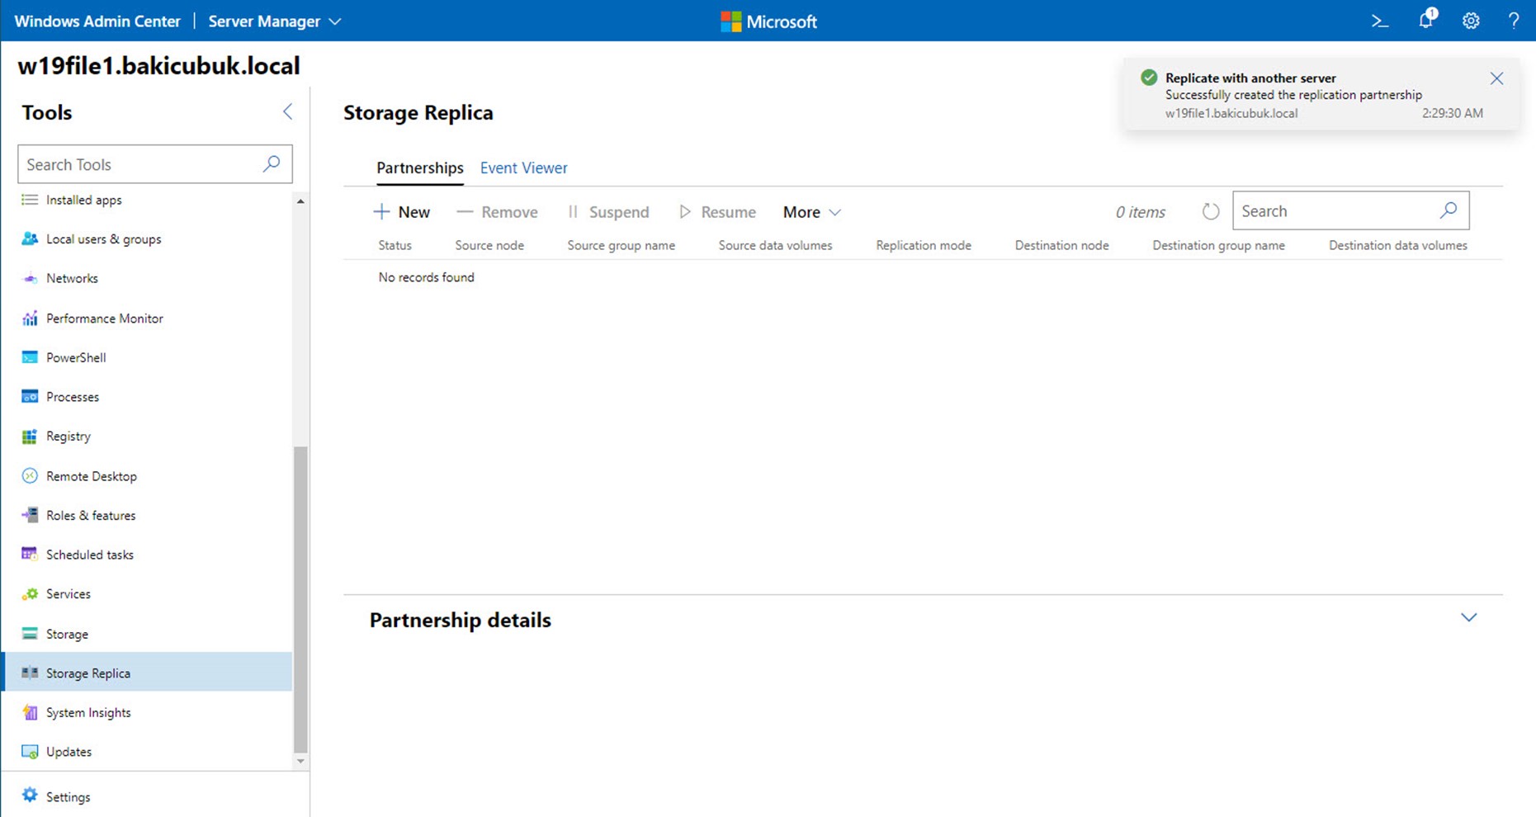Create a New replication partnership
Screen dimensions: 1536x817
(402, 212)
